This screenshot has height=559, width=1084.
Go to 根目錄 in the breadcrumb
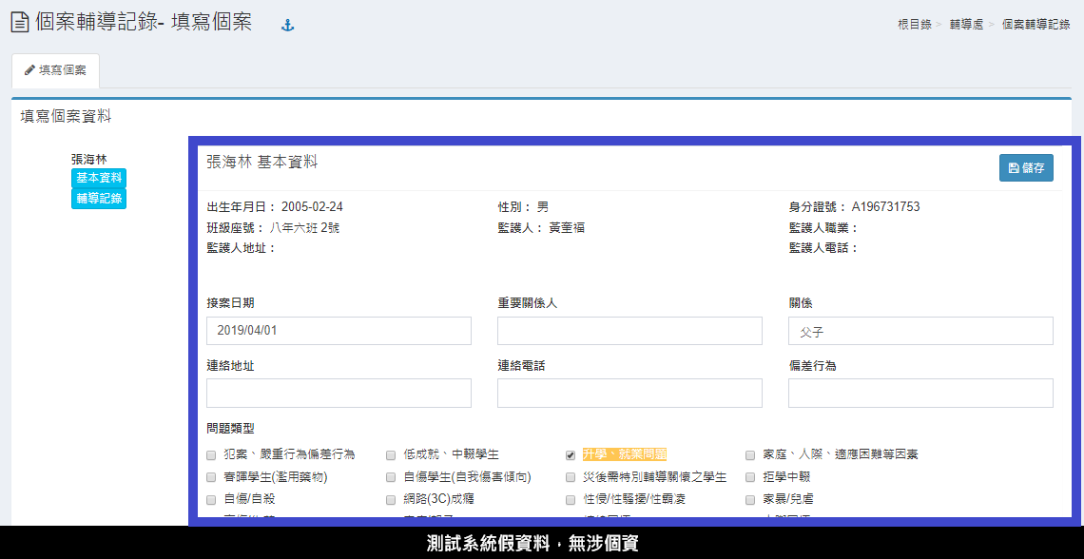pos(914,25)
